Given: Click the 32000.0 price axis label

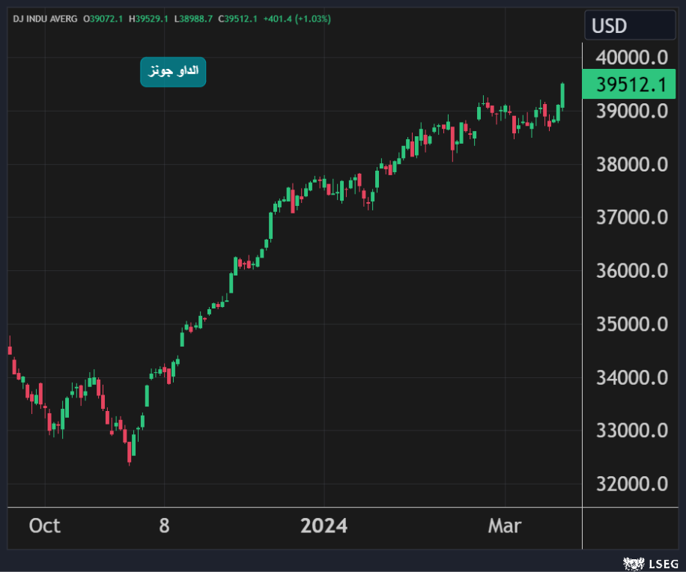Looking at the screenshot, I should pos(631,484).
